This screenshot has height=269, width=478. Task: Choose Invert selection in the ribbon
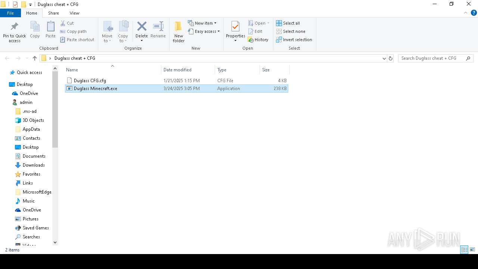coord(294,40)
